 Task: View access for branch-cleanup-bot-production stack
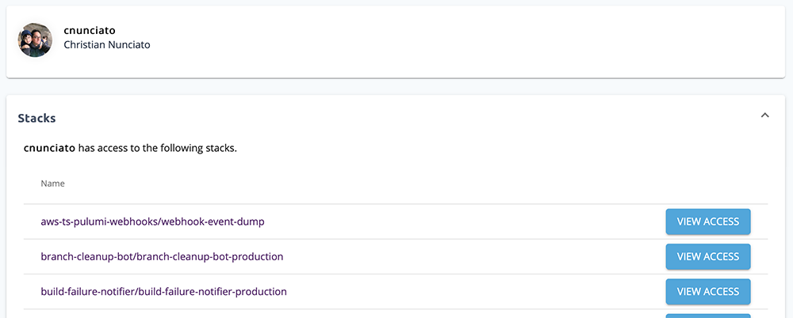707,256
